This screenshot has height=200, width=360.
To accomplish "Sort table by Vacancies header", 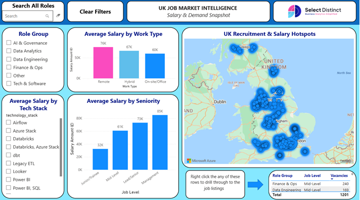I will tap(339, 176).
